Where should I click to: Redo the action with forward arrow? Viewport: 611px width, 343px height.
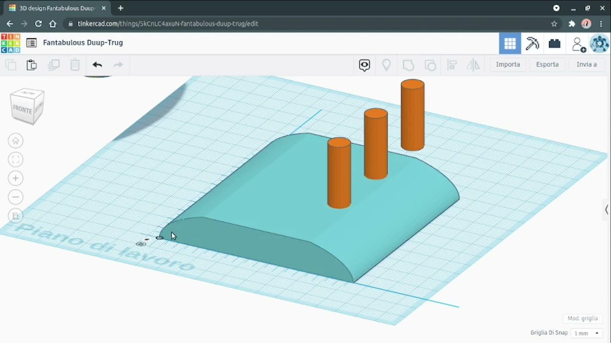point(118,65)
